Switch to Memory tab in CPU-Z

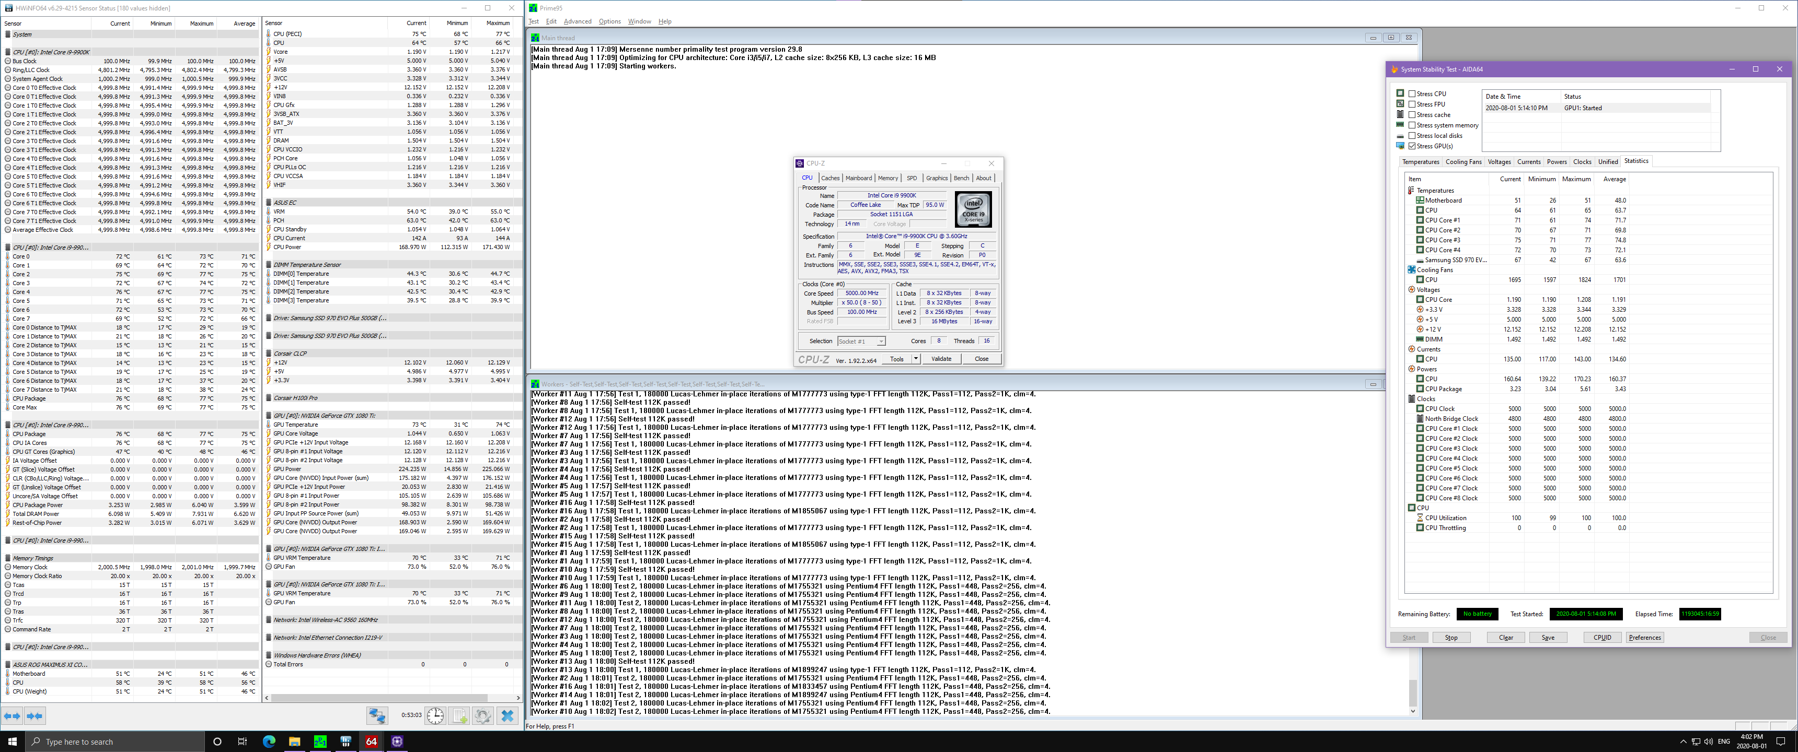[x=888, y=178]
